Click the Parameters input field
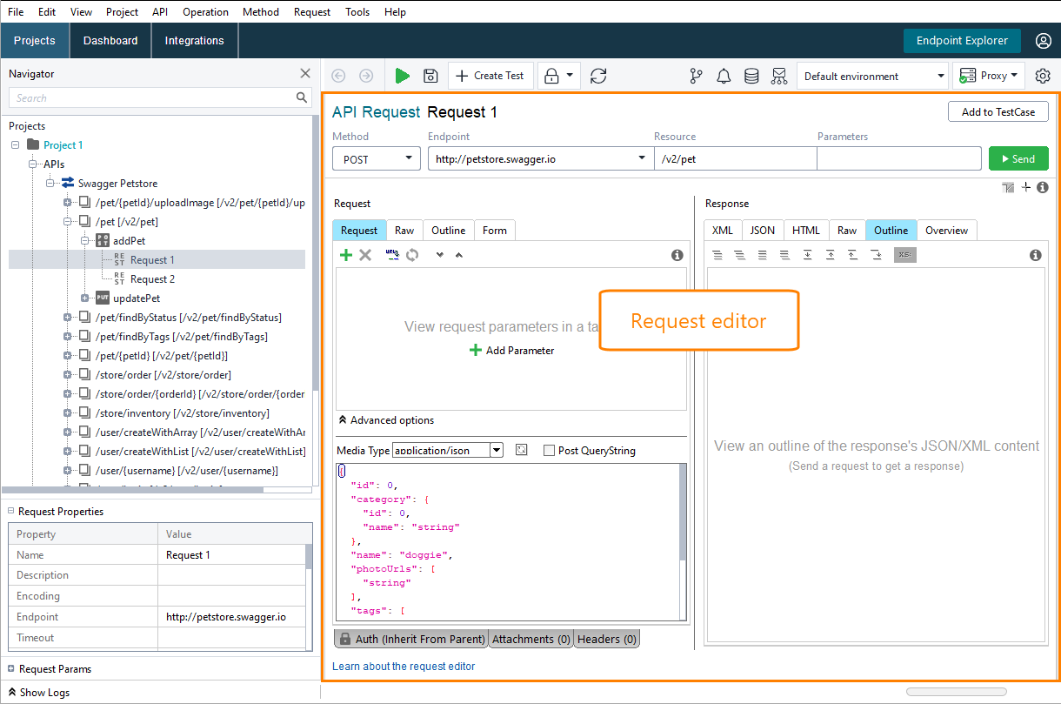Viewport: 1061px width, 704px height. [898, 158]
